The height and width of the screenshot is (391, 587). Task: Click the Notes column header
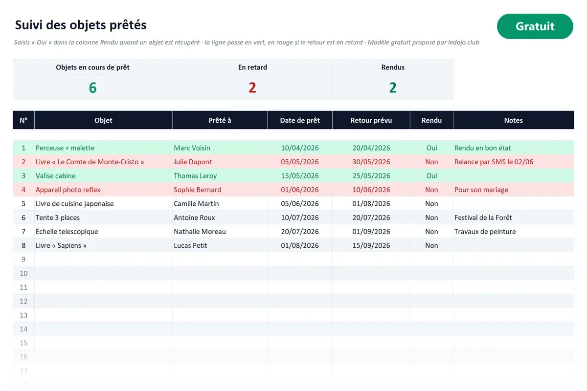pos(513,120)
